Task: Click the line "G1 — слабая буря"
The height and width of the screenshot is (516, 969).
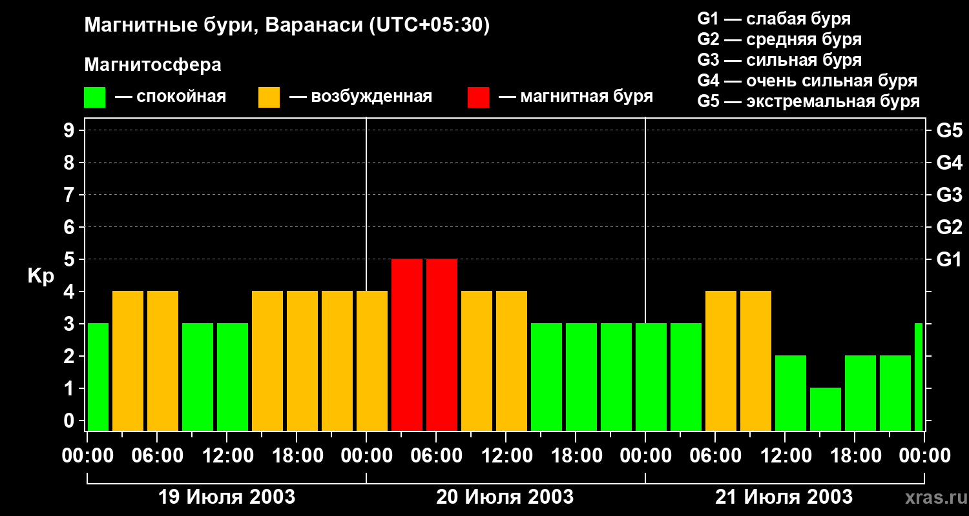Action: (774, 19)
